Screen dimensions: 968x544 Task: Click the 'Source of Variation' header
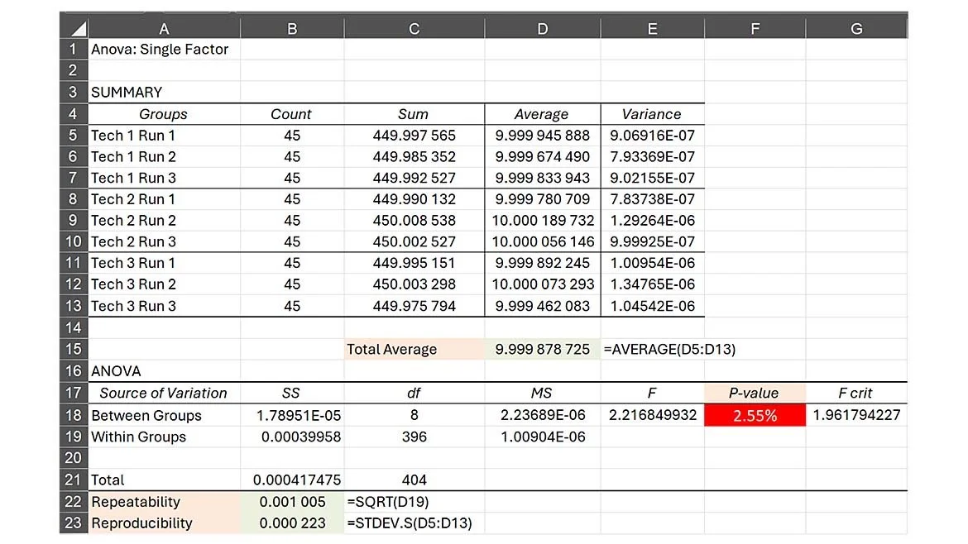coord(164,393)
